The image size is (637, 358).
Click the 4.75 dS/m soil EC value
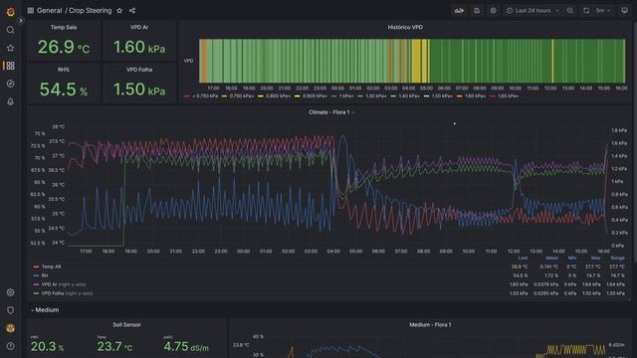click(186, 347)
